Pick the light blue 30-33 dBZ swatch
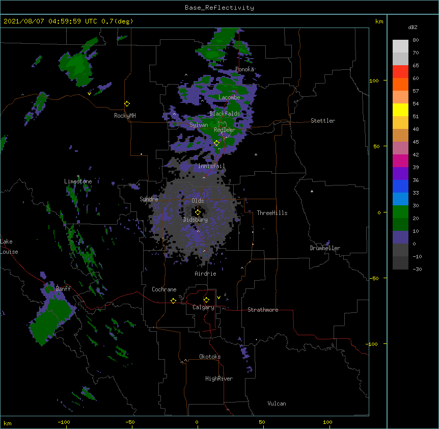439x429 pixels. tap(400, 199)
